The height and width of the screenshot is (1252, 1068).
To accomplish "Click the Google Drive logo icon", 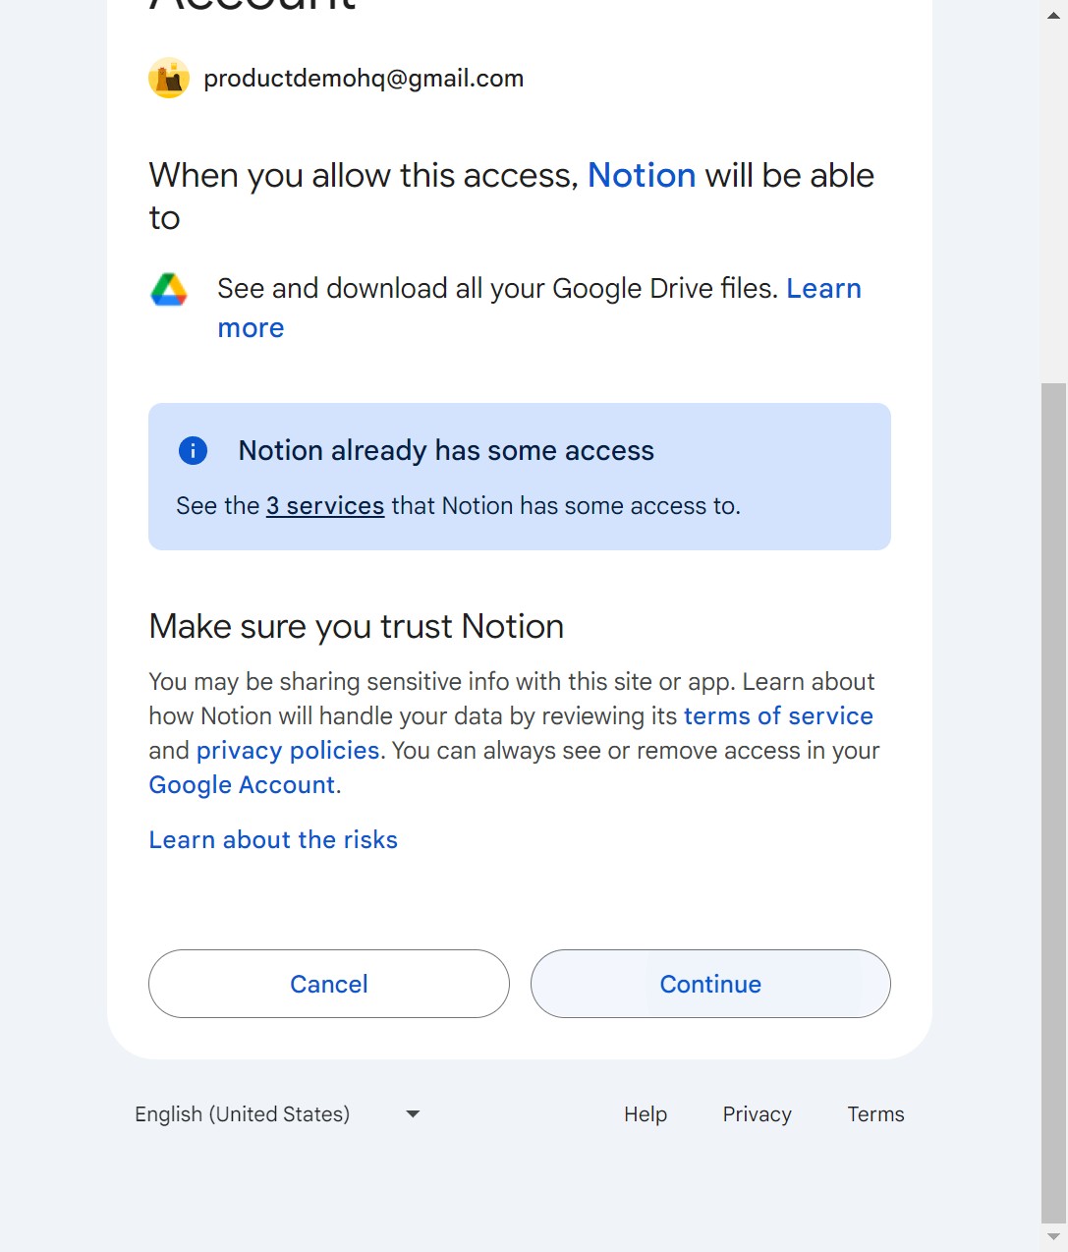I will click(169, 289).
